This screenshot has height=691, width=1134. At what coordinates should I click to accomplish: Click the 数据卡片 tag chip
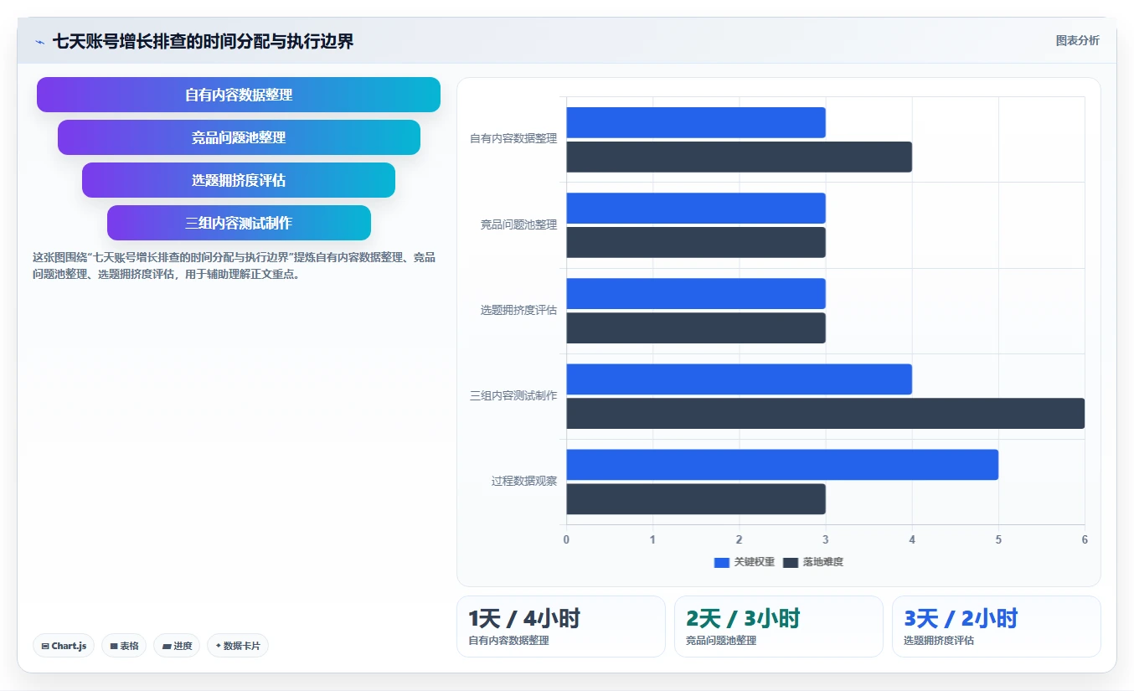[x=238, y=646]
